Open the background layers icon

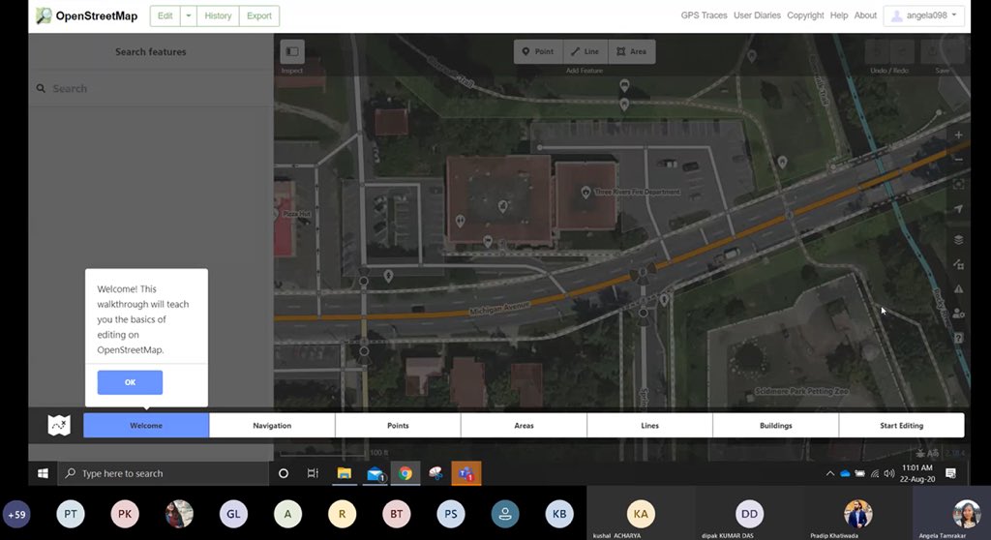(959, 240)
